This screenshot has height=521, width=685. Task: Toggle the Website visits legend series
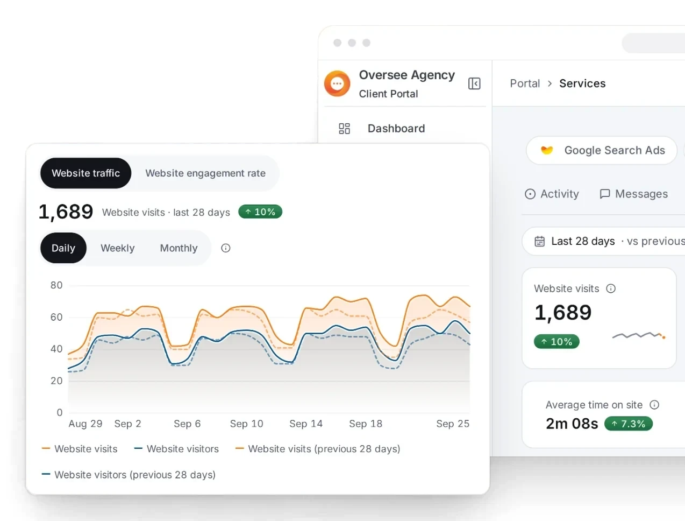click(80, 449)
